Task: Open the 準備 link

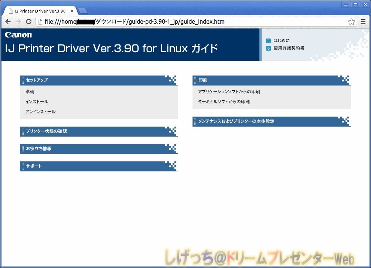Action: click(30, 92)
